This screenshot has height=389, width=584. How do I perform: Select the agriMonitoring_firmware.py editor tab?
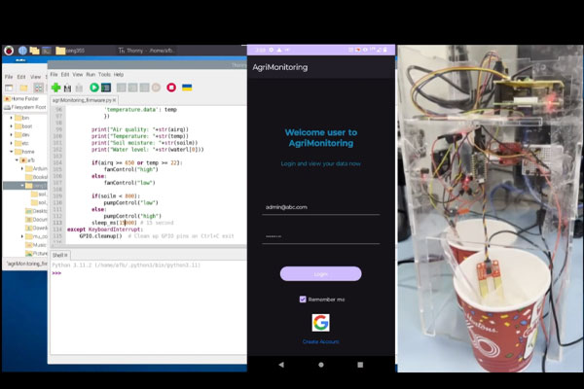82,100
